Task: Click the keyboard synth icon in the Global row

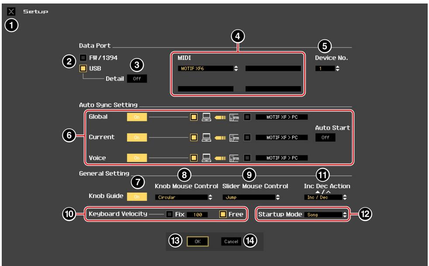Action: (x=234, y=117)
